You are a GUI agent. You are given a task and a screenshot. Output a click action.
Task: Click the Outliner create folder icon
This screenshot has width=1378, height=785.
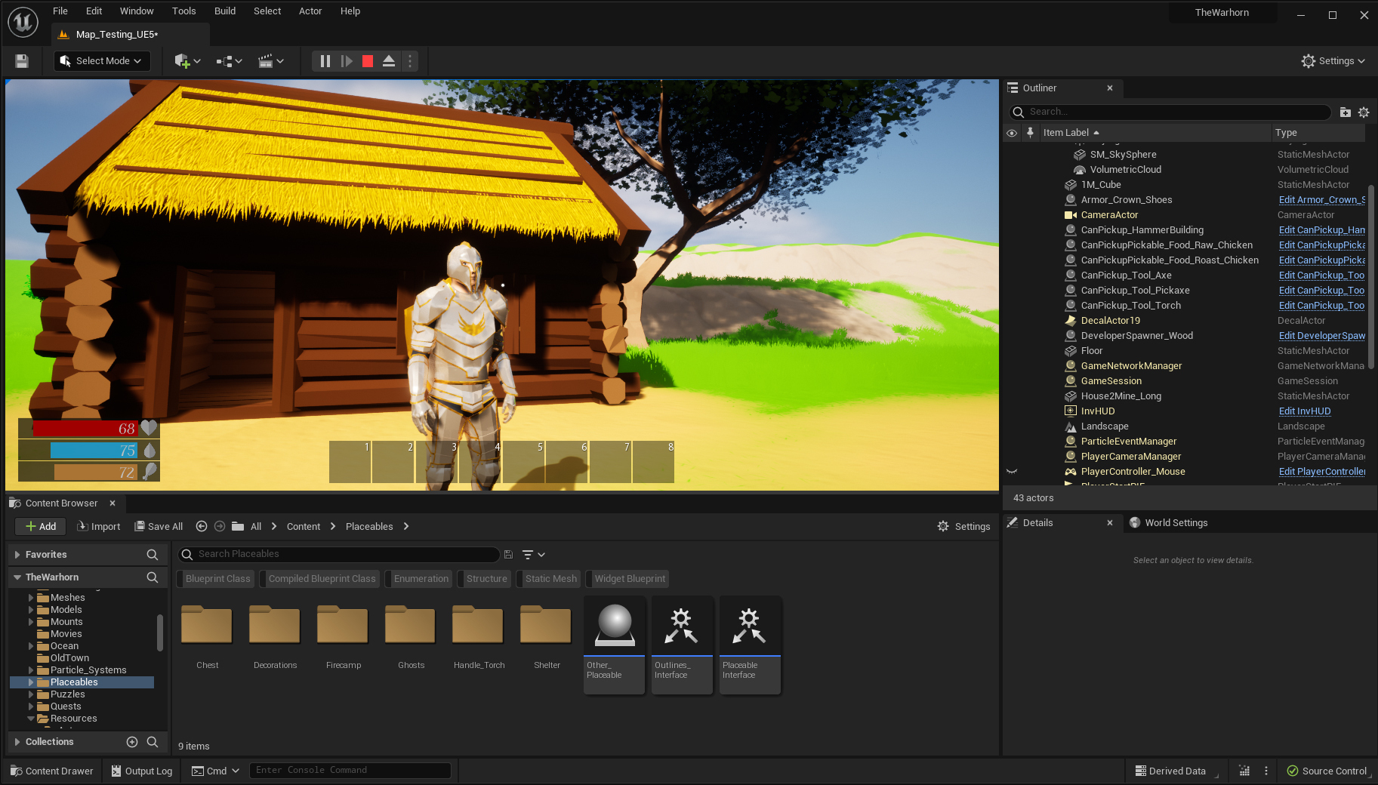pos(1345,112)
